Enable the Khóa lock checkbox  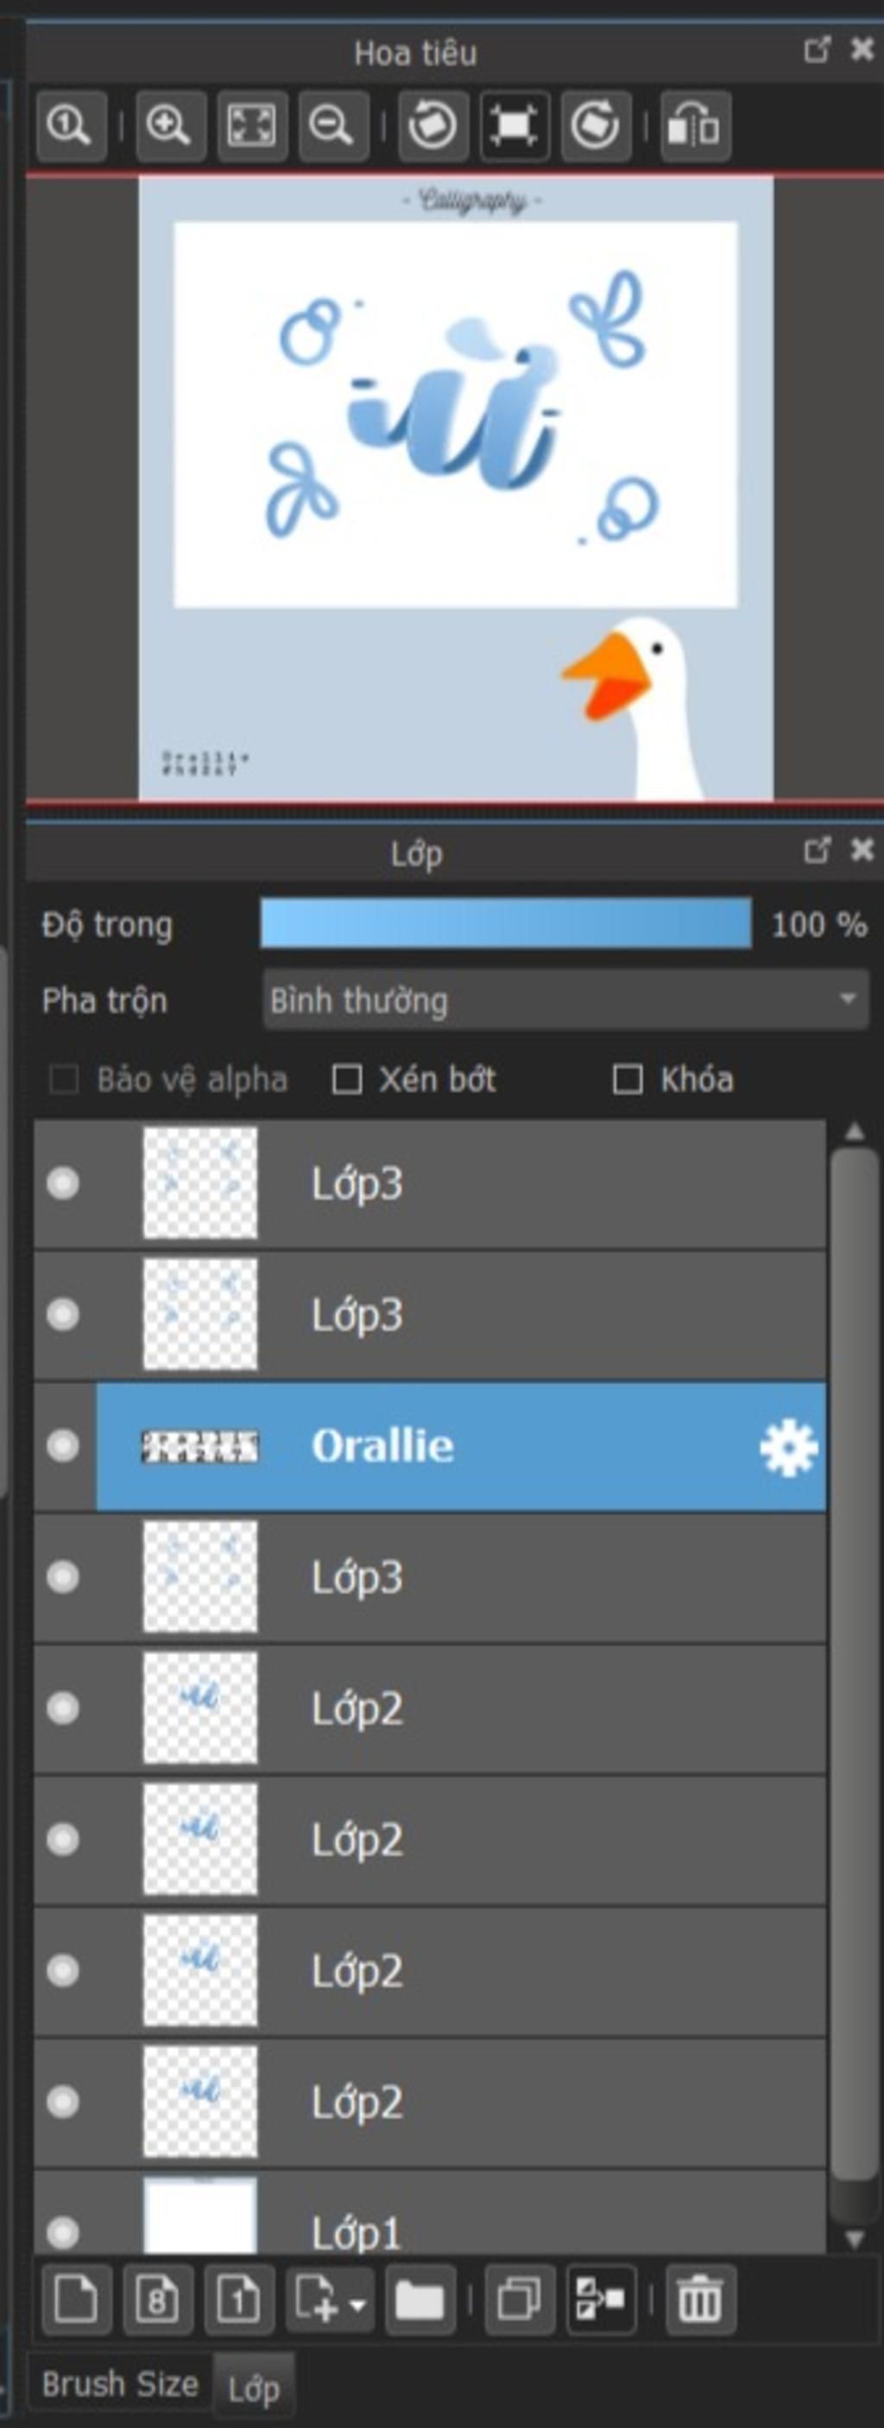tap(628, 1079)
